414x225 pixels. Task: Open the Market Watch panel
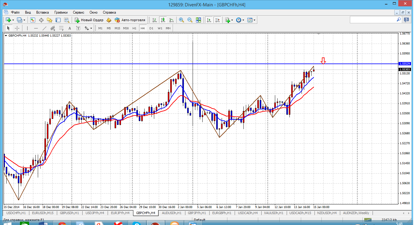coord(33,20)
